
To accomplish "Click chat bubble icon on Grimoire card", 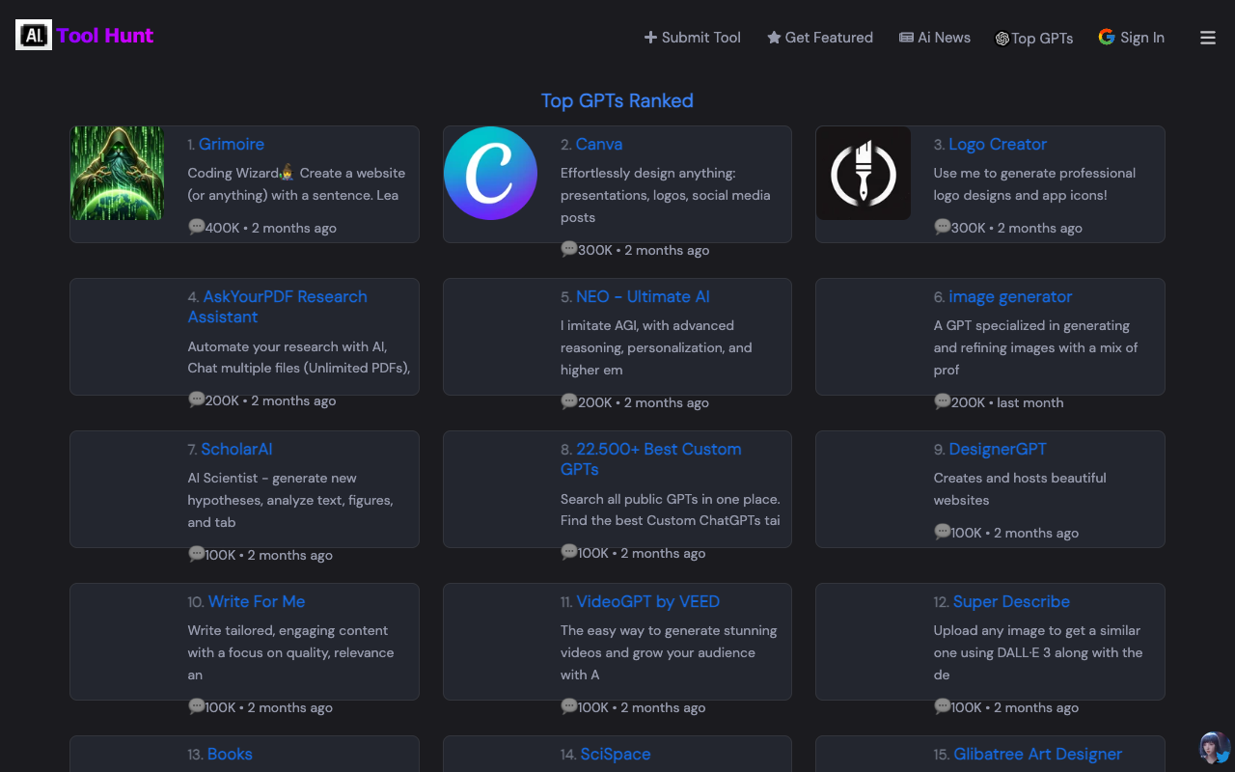I will 197,227.
